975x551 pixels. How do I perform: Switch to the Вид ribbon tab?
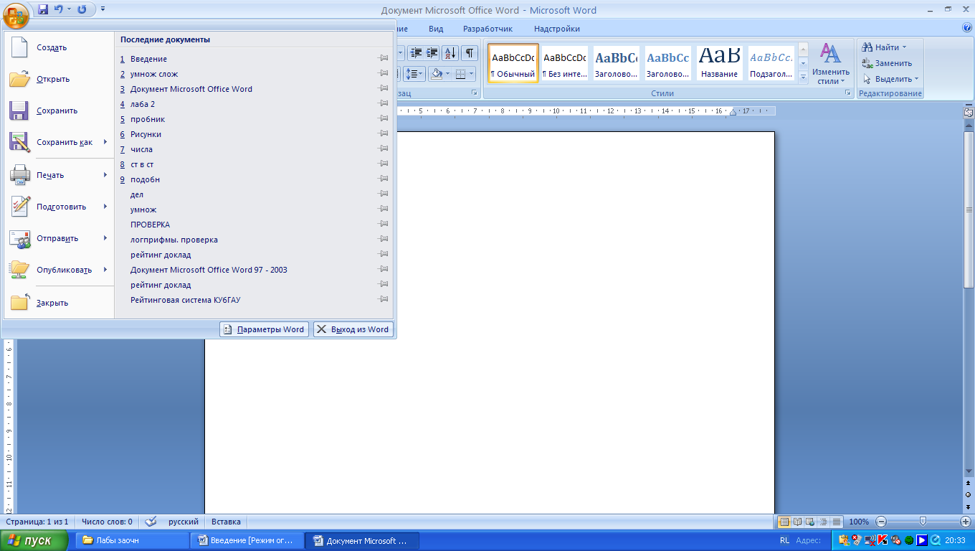[x=436, y=29]
